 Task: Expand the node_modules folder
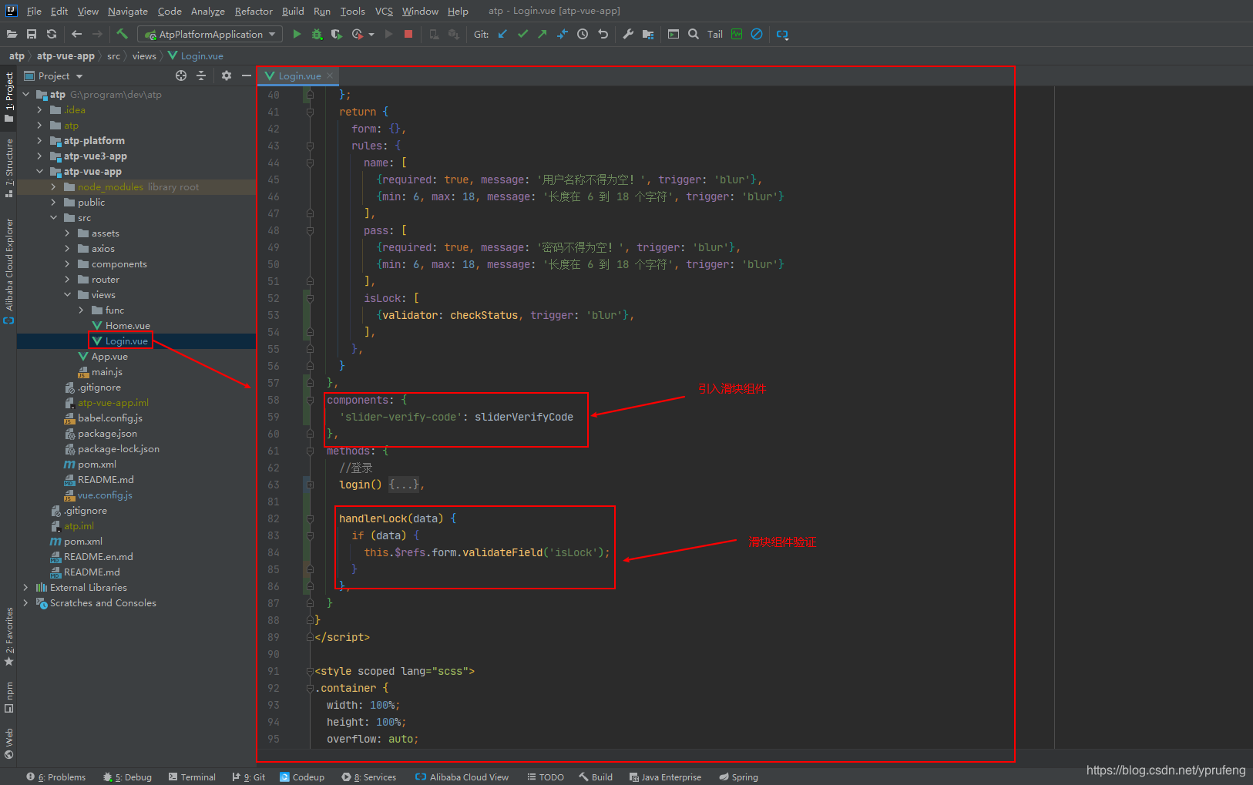pyautogui.click(x=53, y=186)
